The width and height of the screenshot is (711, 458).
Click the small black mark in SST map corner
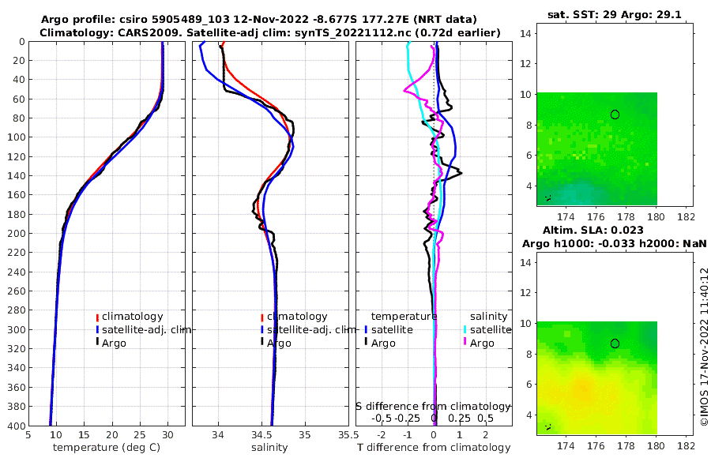[x=547, y=197]
